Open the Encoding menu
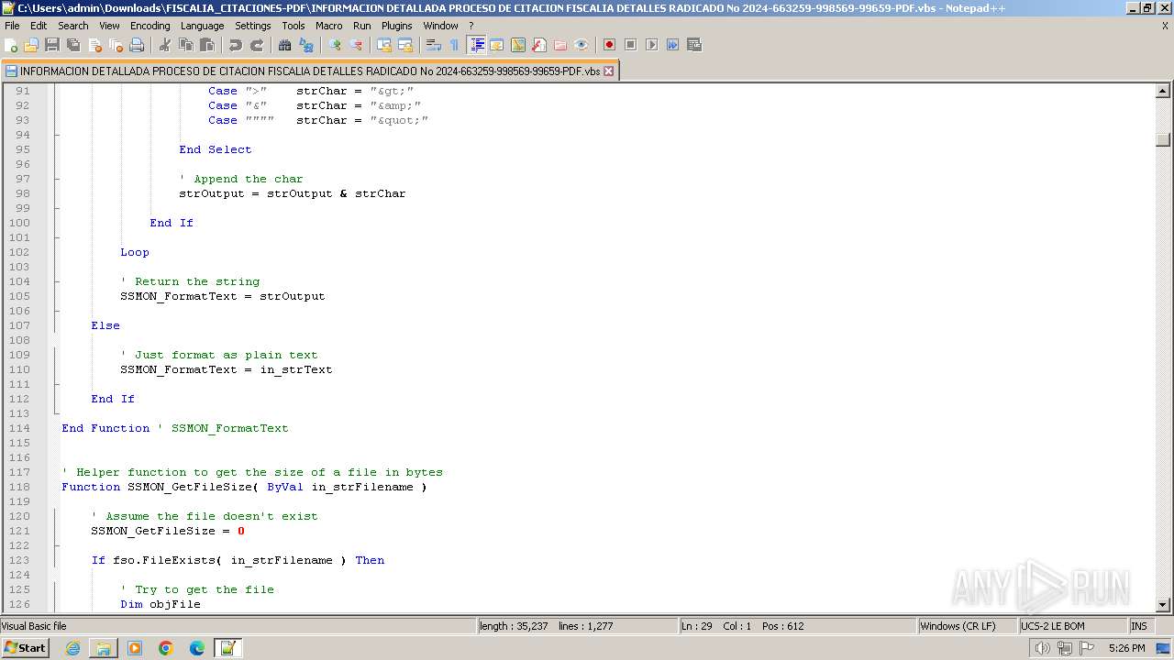This screenshot has width=1174, height=660. tap(150, 26)
